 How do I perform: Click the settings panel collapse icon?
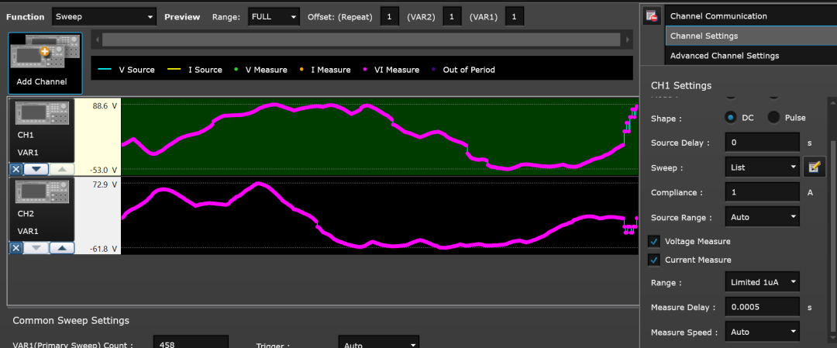[x=652, y=16]
